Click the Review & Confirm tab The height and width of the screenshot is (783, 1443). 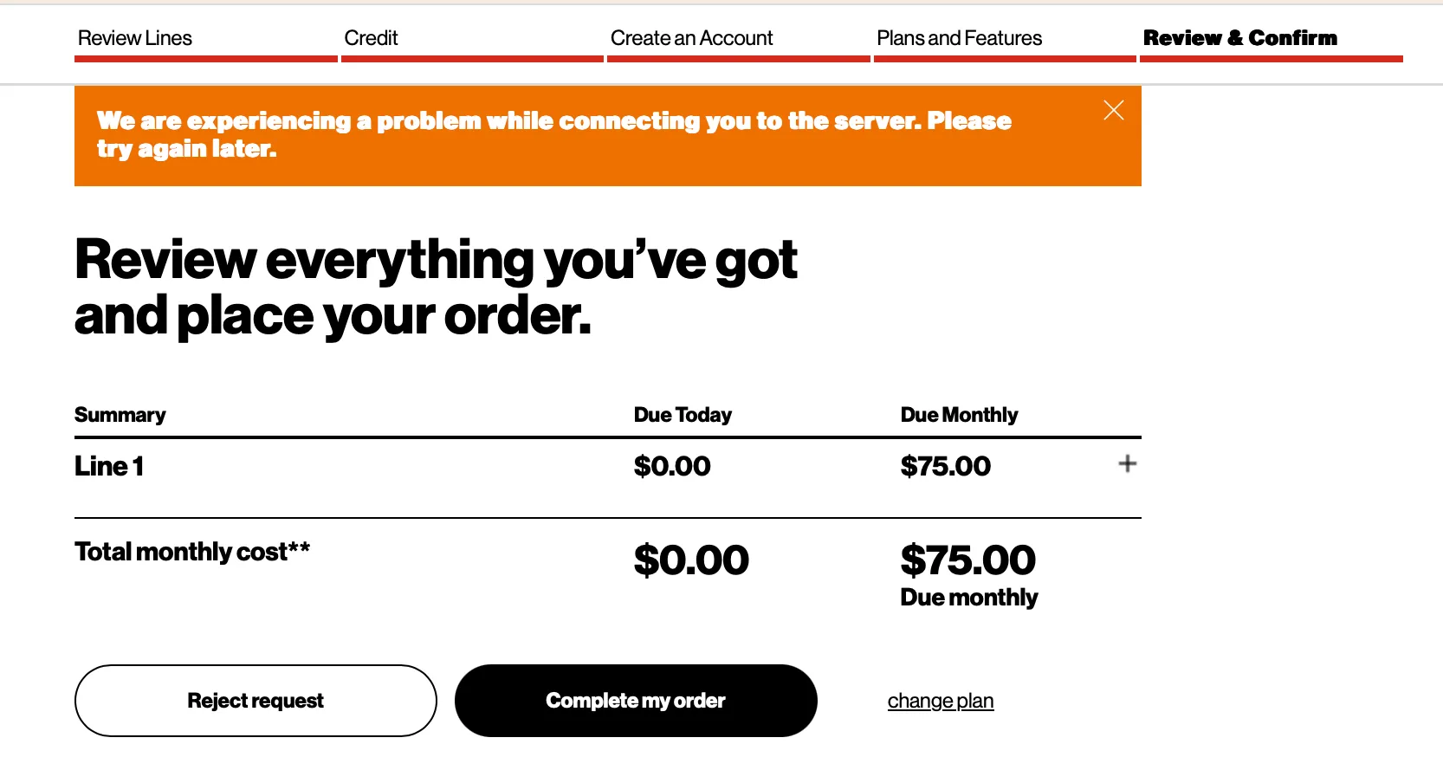coord(1240,38)
